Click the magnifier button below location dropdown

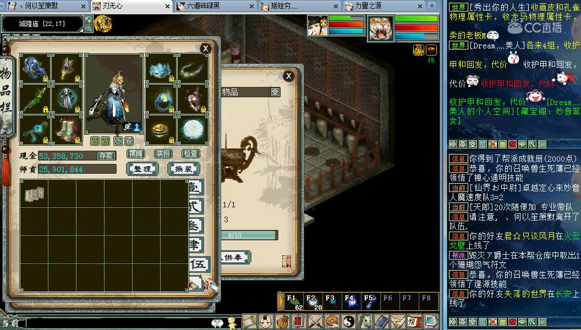click(x=89, y=28)
